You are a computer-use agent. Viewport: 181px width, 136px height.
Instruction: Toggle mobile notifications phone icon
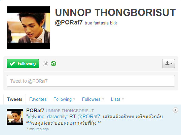[x=45, y=64]
